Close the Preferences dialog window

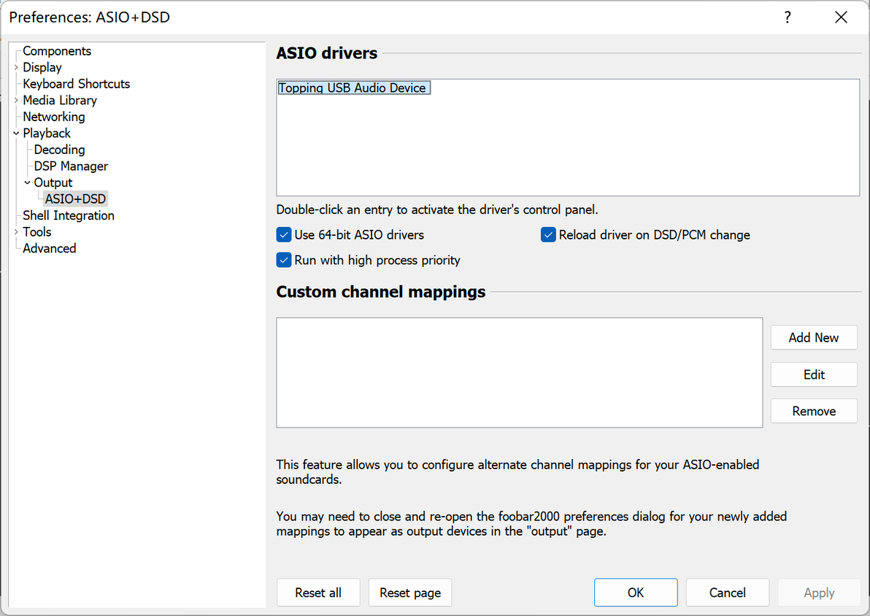click(841, 18)
